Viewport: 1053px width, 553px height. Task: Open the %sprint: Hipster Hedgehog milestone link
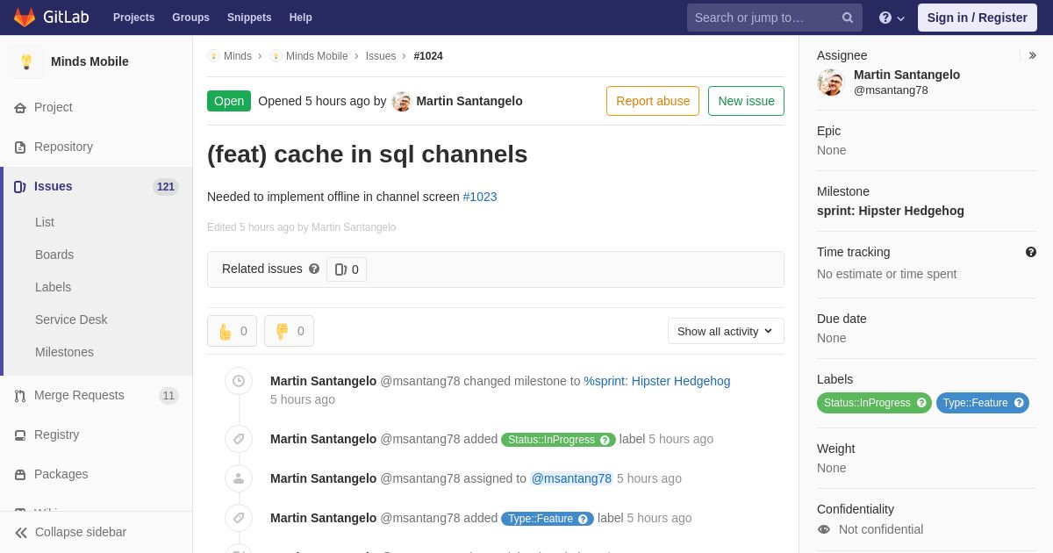pyautogui.click(x=657, y=381)
